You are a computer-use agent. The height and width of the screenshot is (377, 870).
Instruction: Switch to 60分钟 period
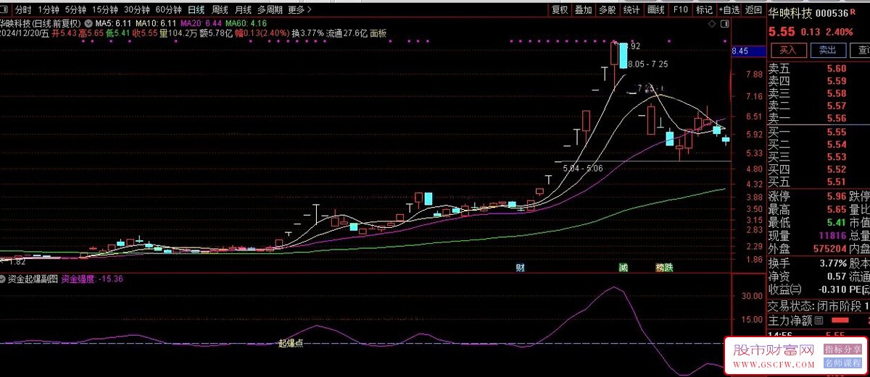pyautogui.click(x=168, y=10)
